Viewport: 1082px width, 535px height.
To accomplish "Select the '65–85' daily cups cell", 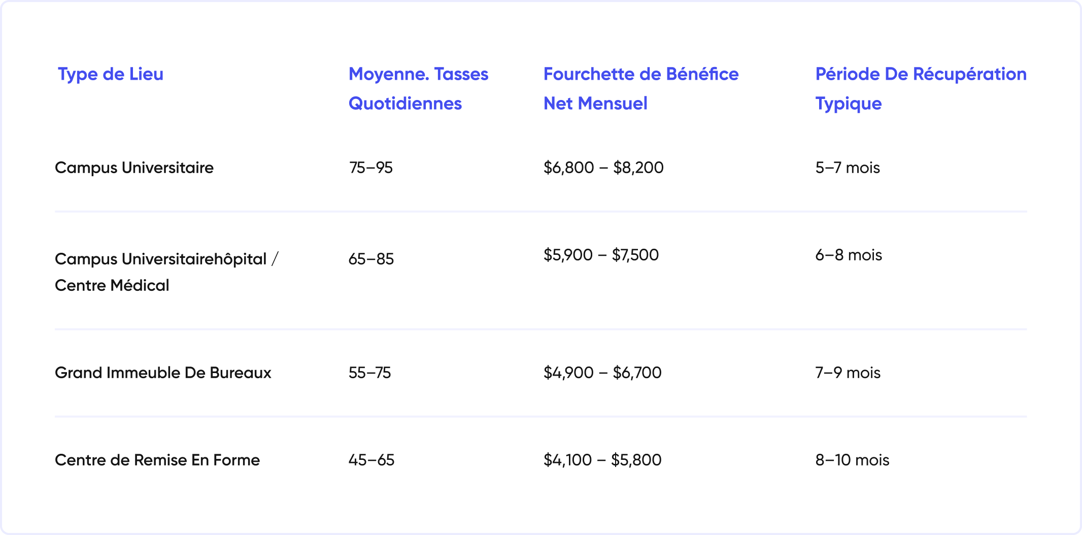I will 371,259.
